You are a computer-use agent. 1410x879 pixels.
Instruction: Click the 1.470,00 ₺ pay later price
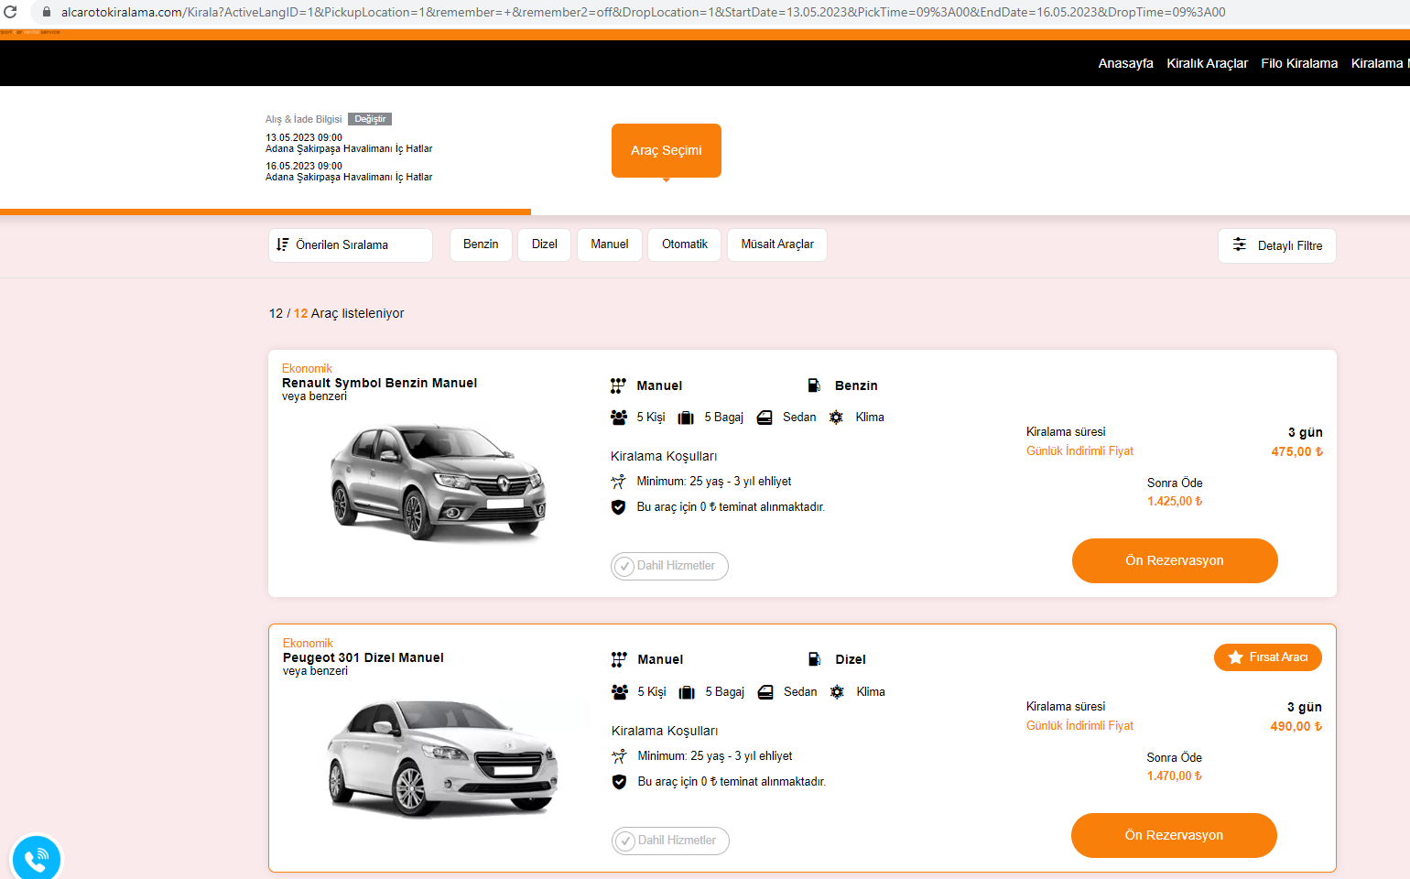(x=1175, y=776)
